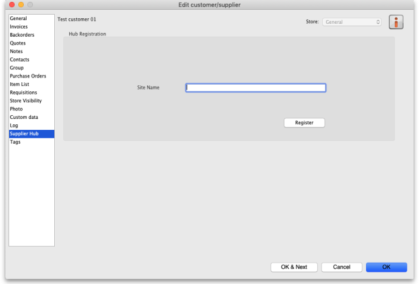Switch to Backorders section
This screenshot has height=284, width=419.
tap(22, 35)
